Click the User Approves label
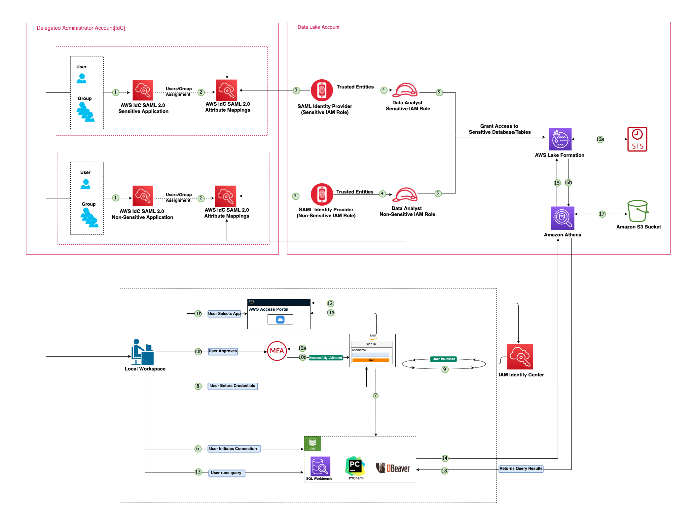Viewport: 694px width, 522px height. click(223, 351)
